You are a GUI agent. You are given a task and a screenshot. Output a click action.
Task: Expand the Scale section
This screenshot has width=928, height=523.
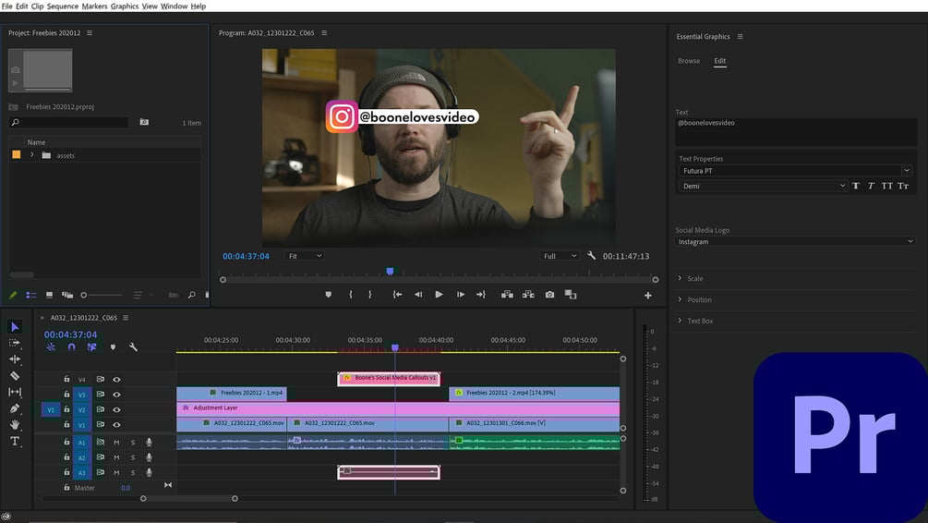(x=680, y=278)
